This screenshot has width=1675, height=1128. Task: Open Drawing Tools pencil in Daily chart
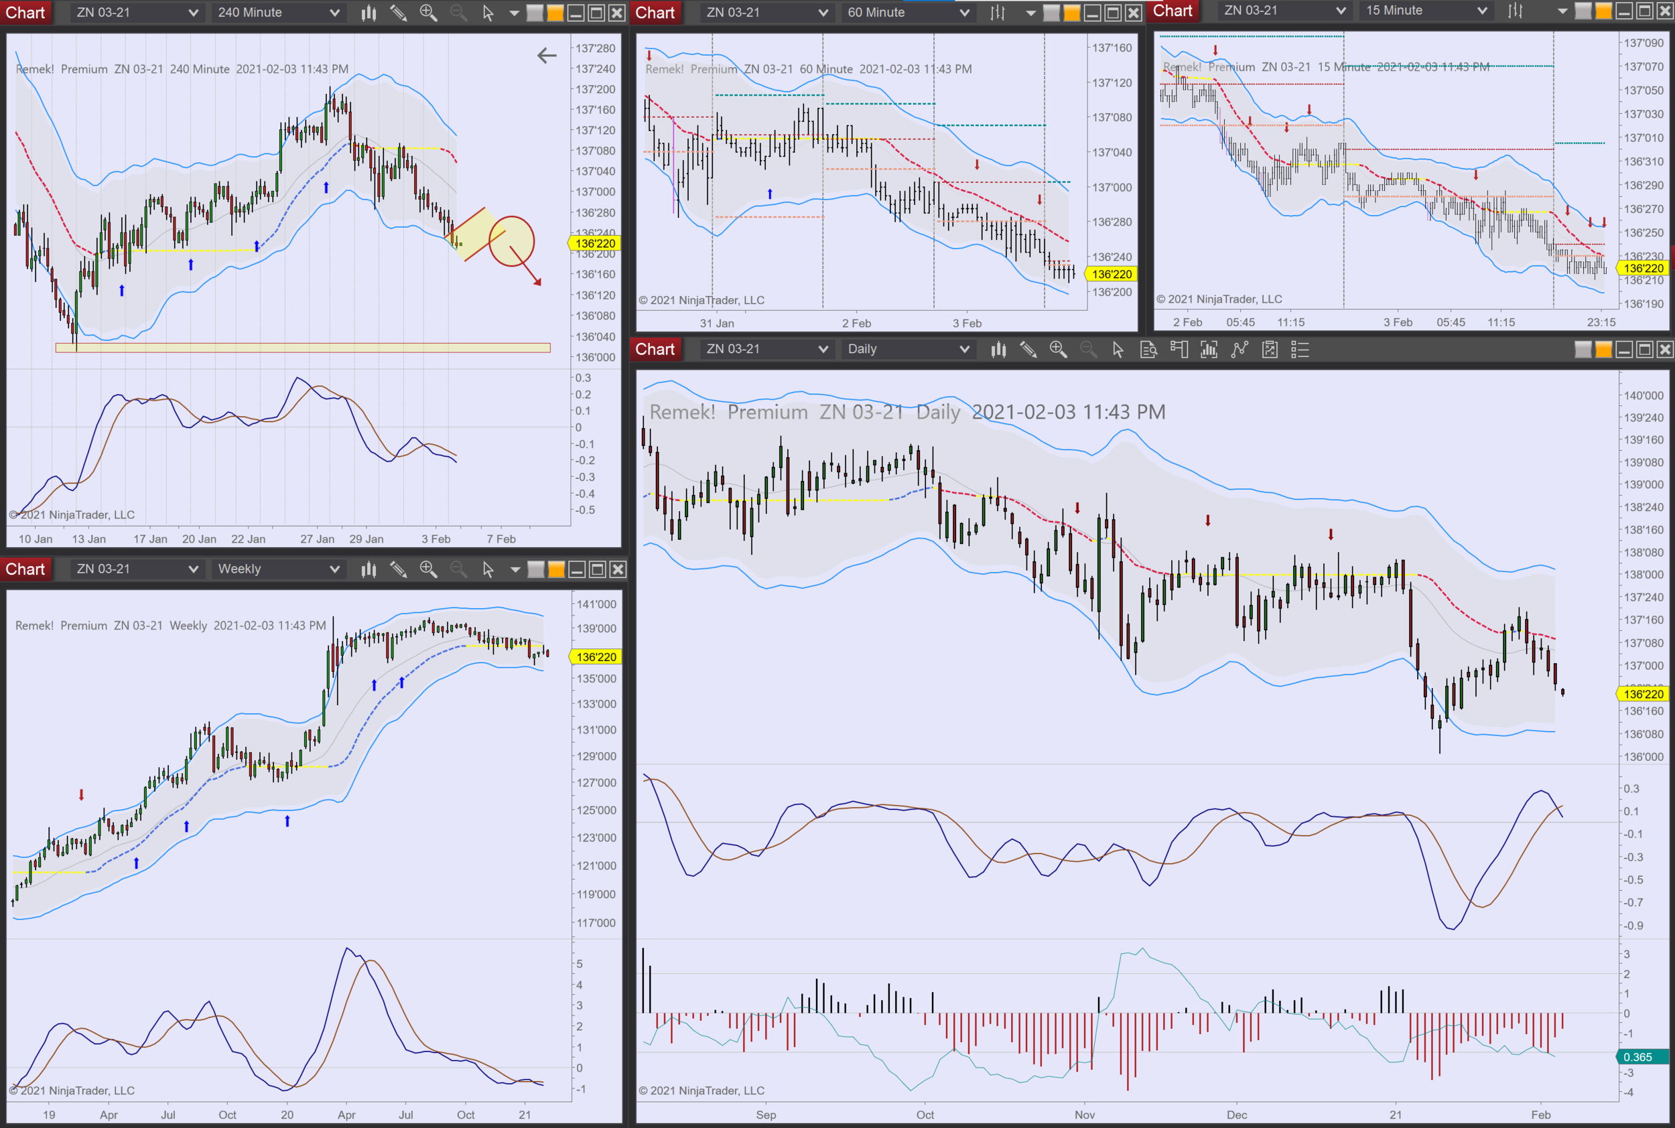1028,350
